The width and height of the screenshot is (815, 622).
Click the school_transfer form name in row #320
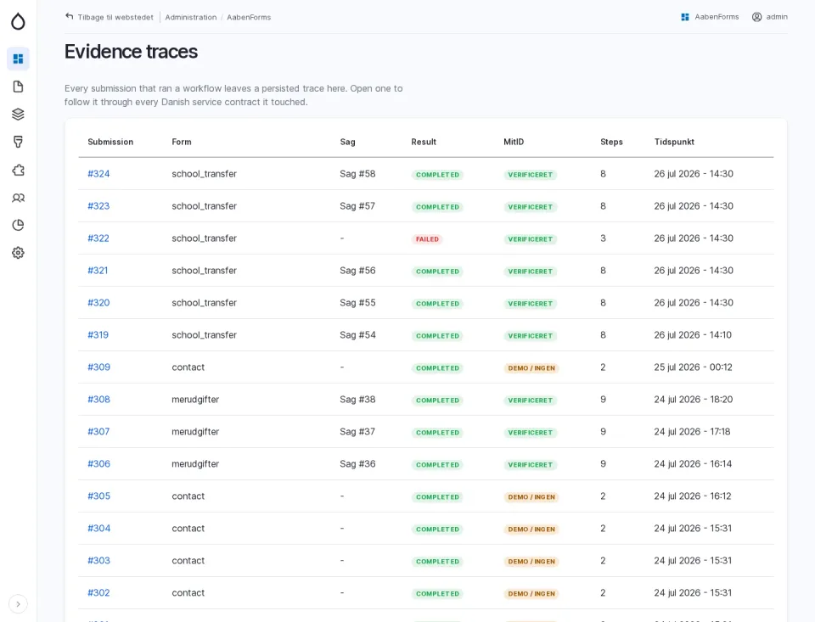205,302
